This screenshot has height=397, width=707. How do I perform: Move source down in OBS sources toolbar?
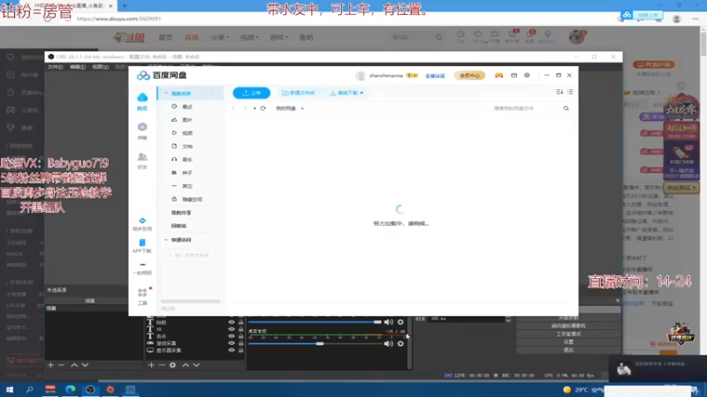(196, 364)
